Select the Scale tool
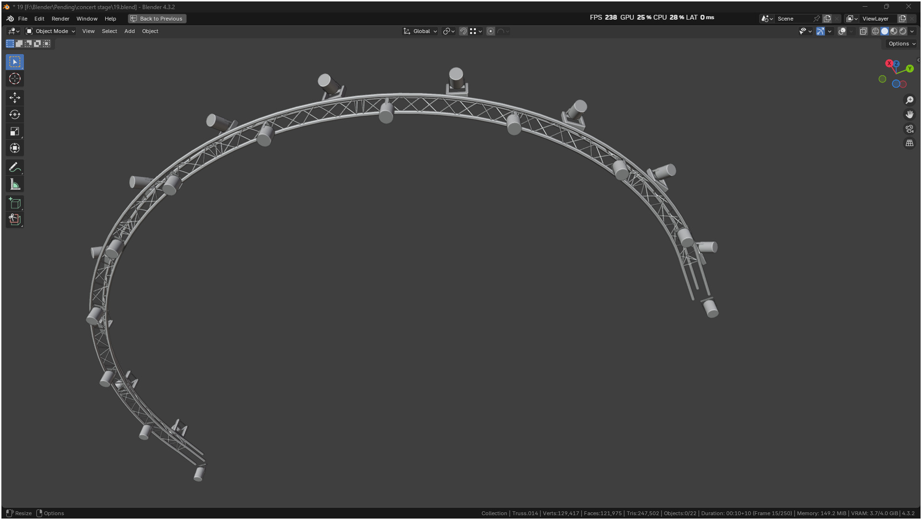The image size is (922, 520). (15, 131)
